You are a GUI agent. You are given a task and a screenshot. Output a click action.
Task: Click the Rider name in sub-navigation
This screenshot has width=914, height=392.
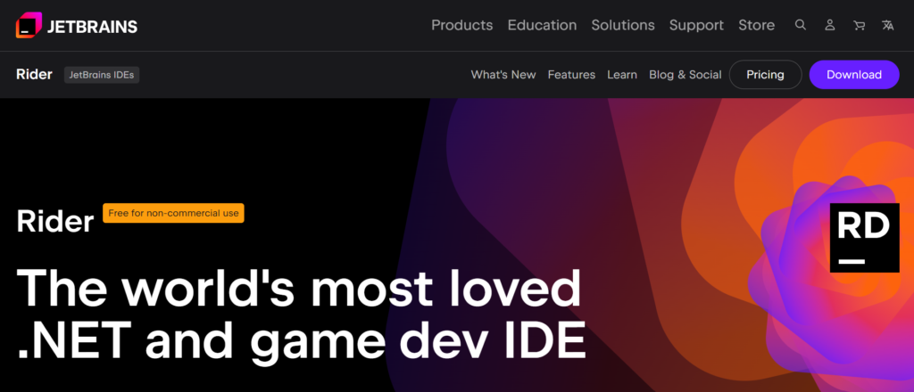point(35,75)
